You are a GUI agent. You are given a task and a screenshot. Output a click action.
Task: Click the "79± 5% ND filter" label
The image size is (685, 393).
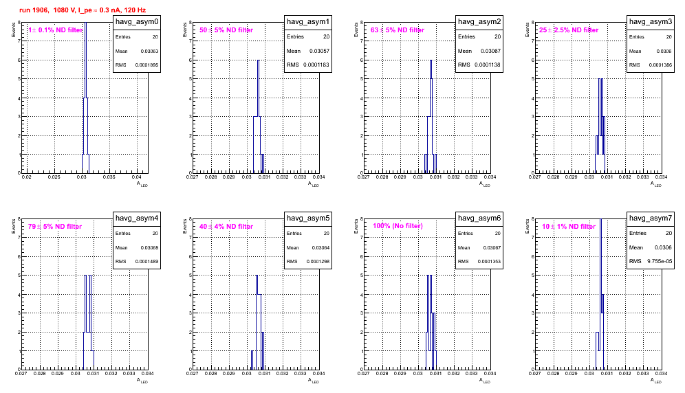click(x=55, y=227)
